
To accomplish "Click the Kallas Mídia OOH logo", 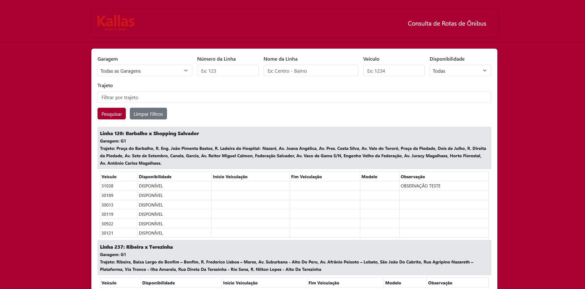I will (116, 23).
